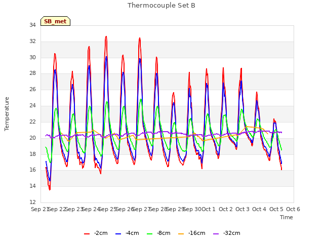Click the SB_met annotation label

(55, 21)
